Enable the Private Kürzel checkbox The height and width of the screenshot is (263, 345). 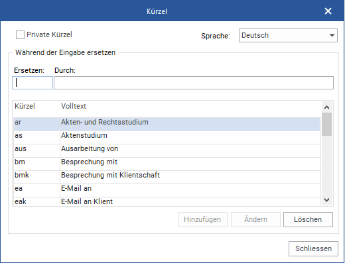20,35
